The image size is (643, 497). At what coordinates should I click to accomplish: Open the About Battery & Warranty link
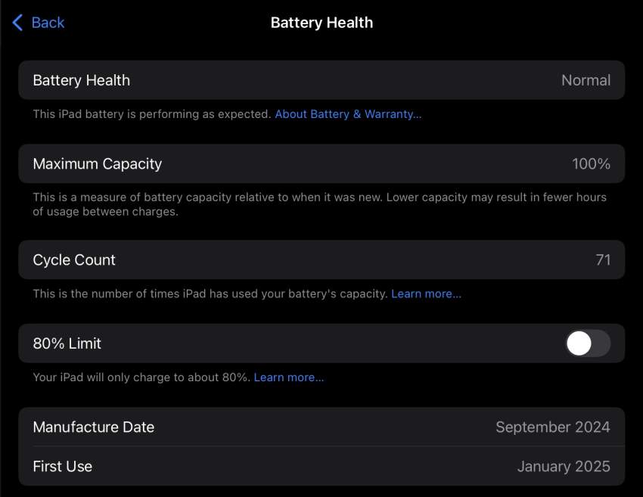pyautogui.click(x=348, y=114)
